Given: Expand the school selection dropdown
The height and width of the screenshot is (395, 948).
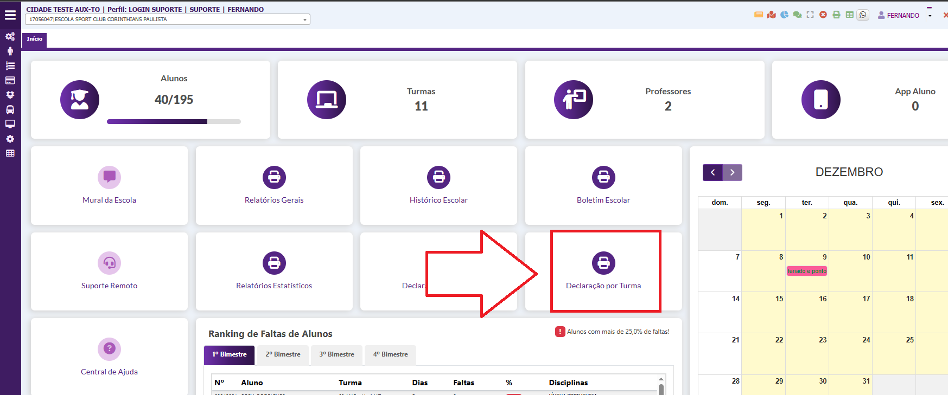Looking at the screenshot, I should 305,20.
